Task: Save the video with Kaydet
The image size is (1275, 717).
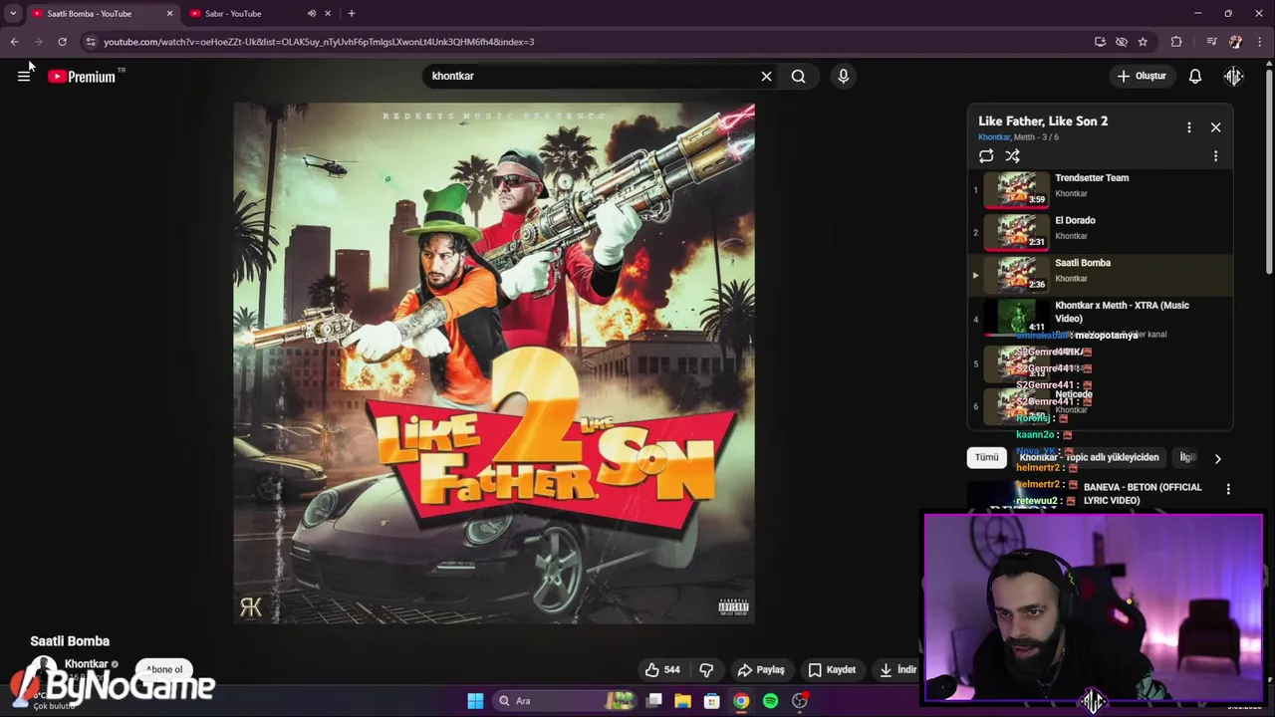Action: (832, 670)
